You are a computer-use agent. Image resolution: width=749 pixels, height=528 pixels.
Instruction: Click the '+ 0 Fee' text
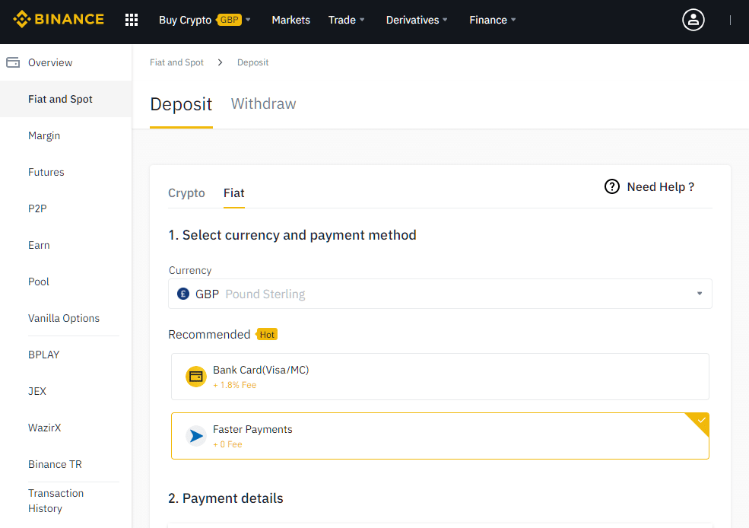(227, 444)
